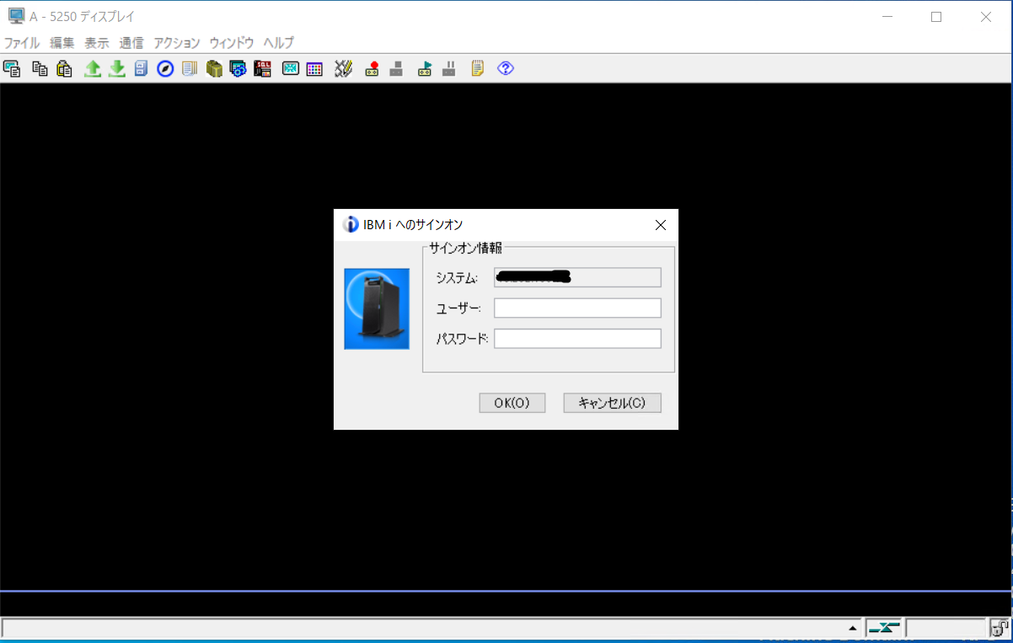Click the window with blue gear icon
The image size is (1013, 643).
(238, 68)
